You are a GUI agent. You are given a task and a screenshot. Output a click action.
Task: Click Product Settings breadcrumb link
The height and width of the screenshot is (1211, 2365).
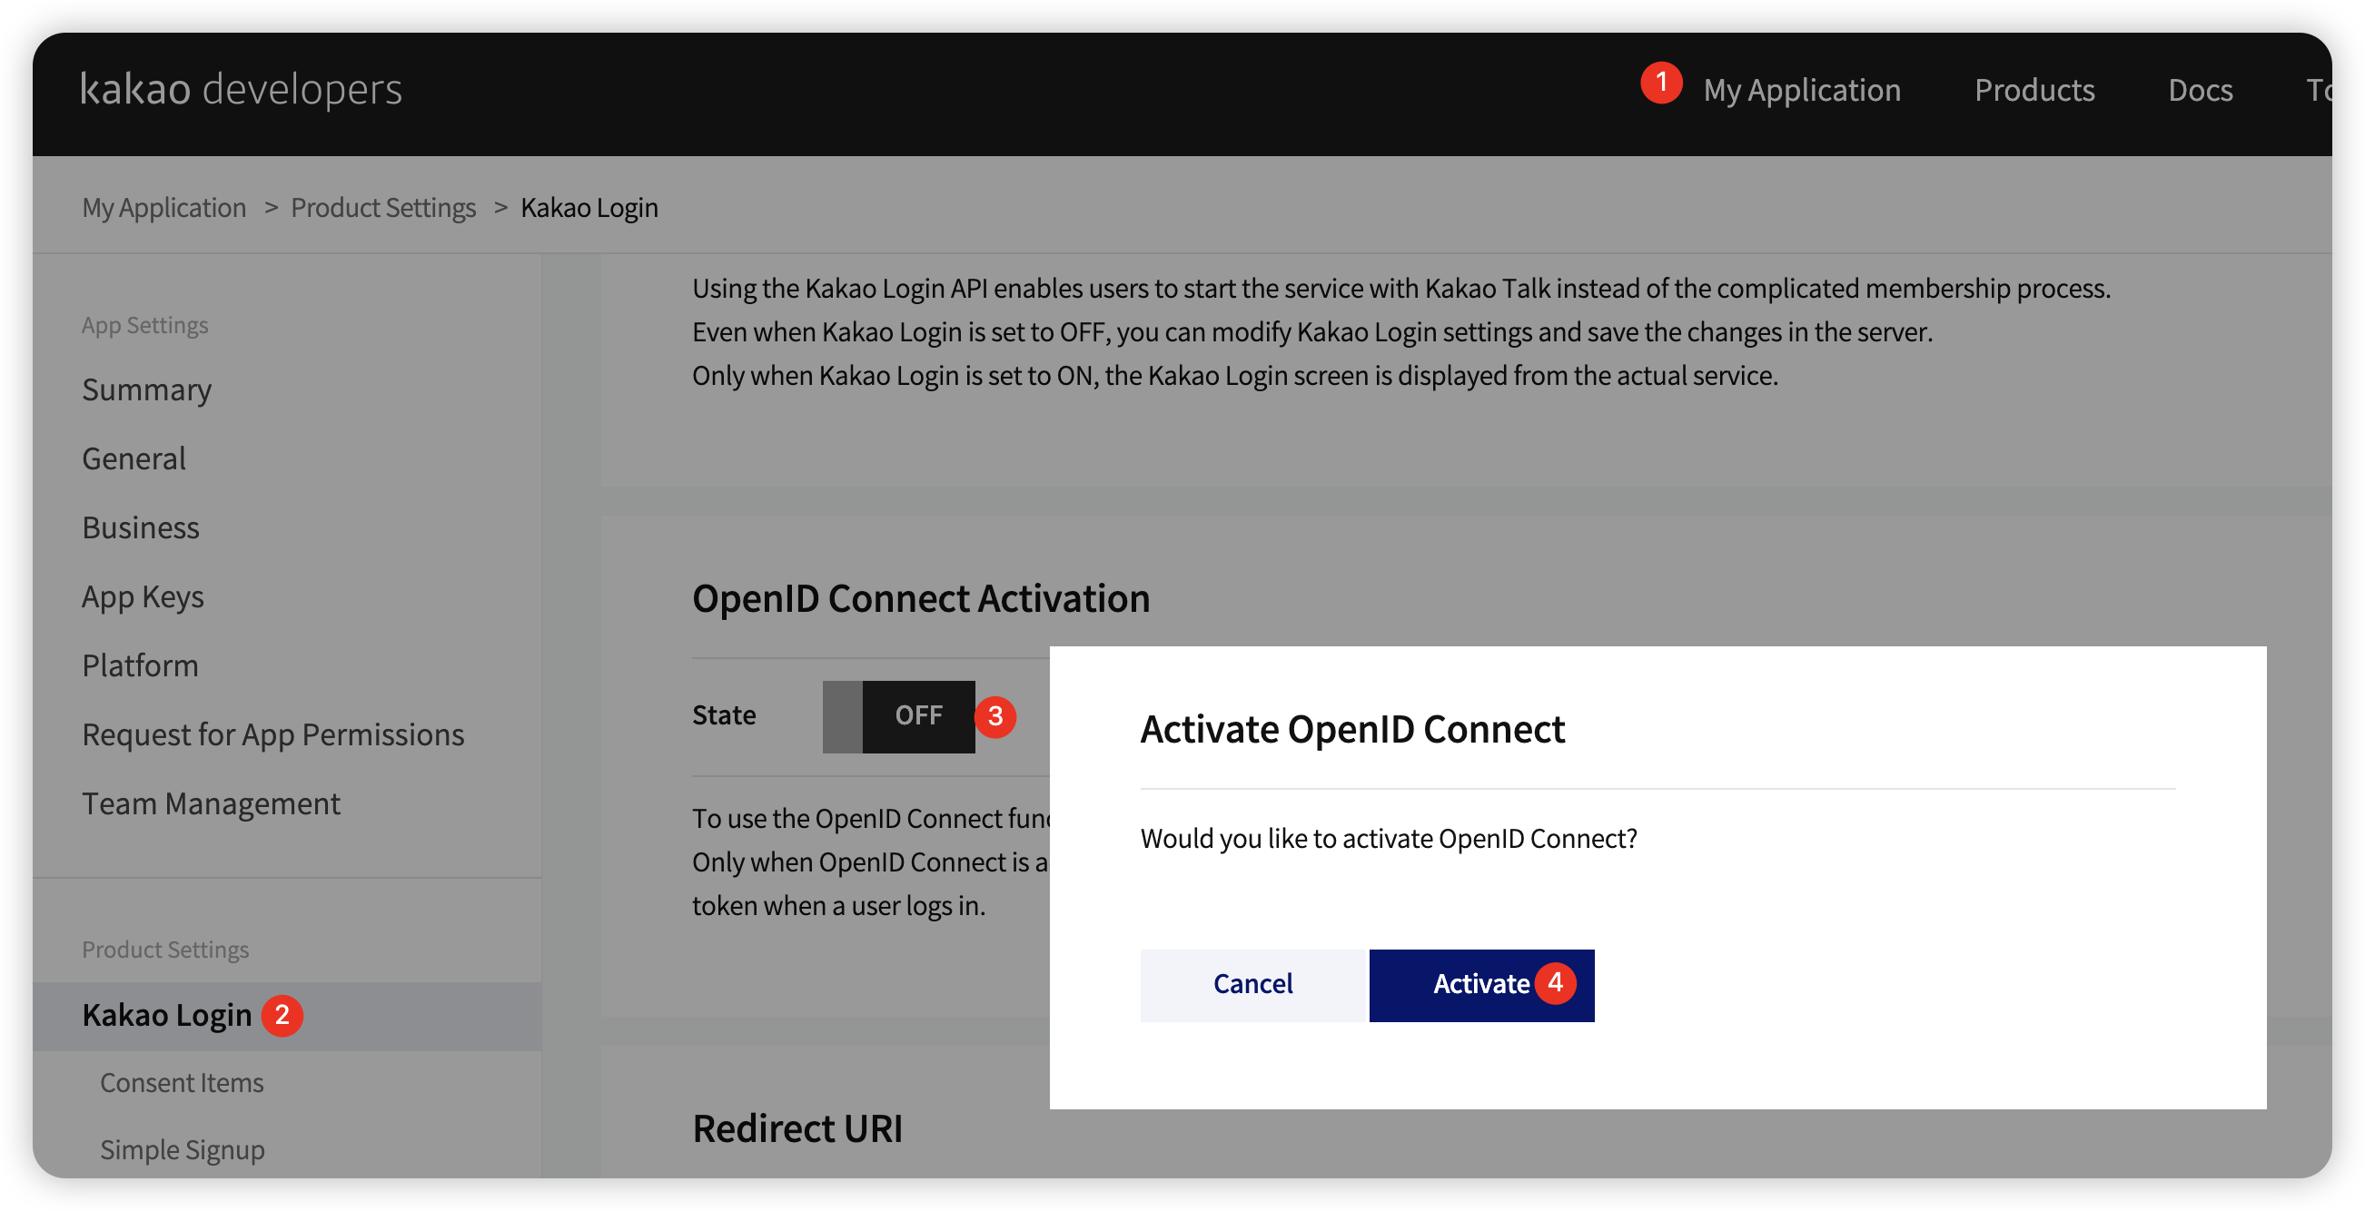383,208
